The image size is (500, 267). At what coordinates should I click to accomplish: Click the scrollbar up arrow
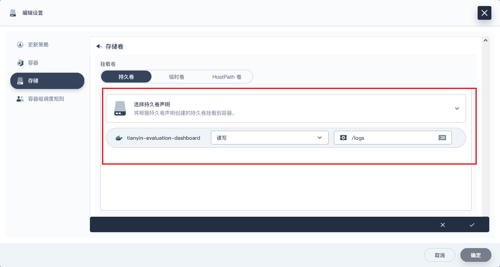pyautogui.click(x=486, y=40)
